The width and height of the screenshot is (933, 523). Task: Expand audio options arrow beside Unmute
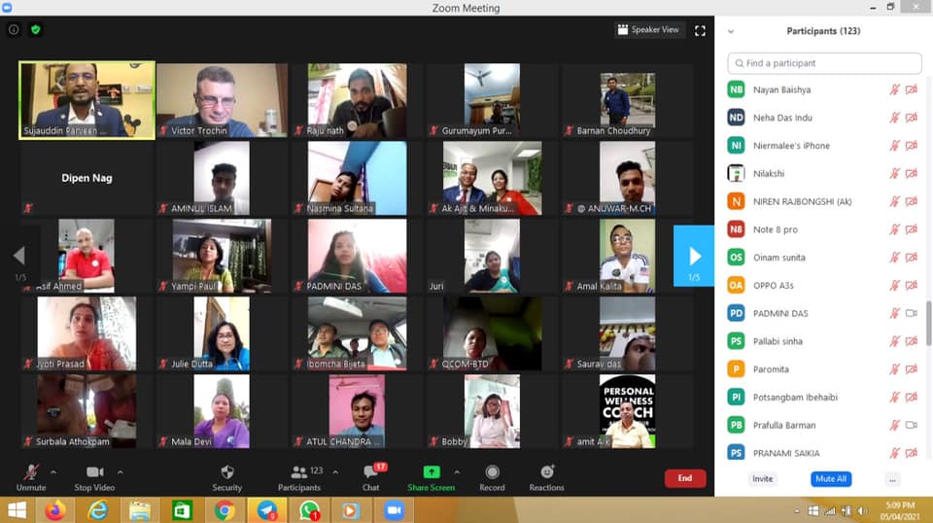(x=53, y=472)
